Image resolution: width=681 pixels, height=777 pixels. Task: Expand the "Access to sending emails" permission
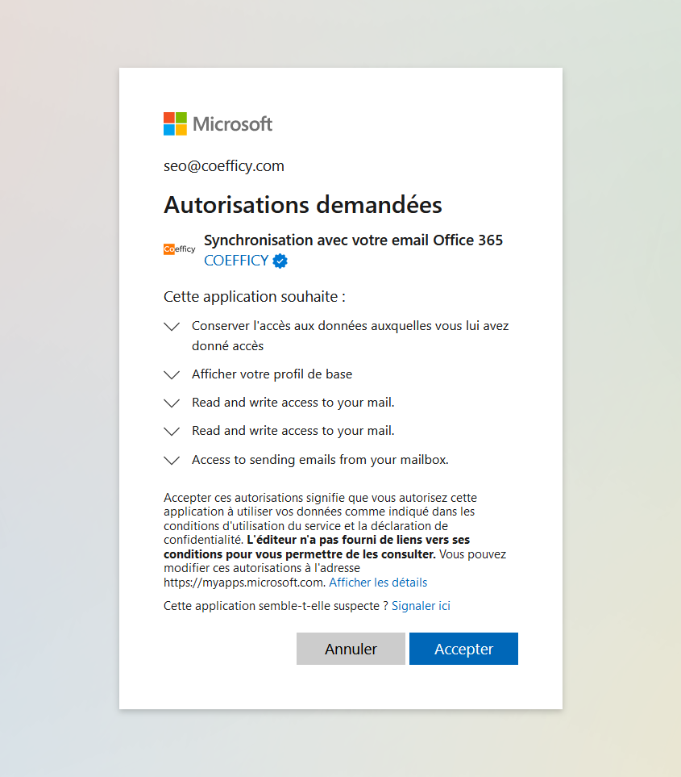pyautogui.click(x=171, y=461)
